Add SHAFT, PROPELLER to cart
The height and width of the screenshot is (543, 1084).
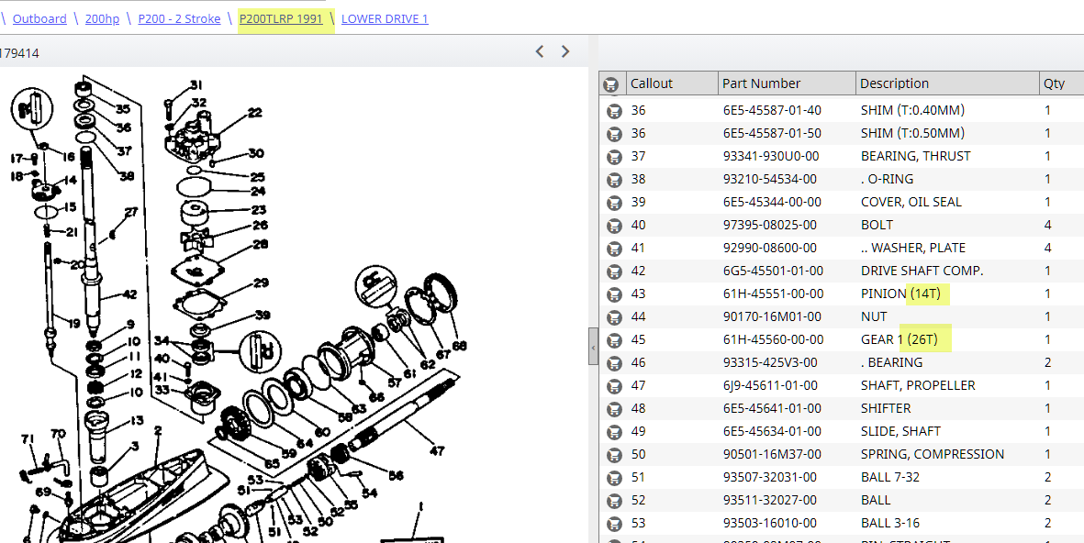pos(614,385)
